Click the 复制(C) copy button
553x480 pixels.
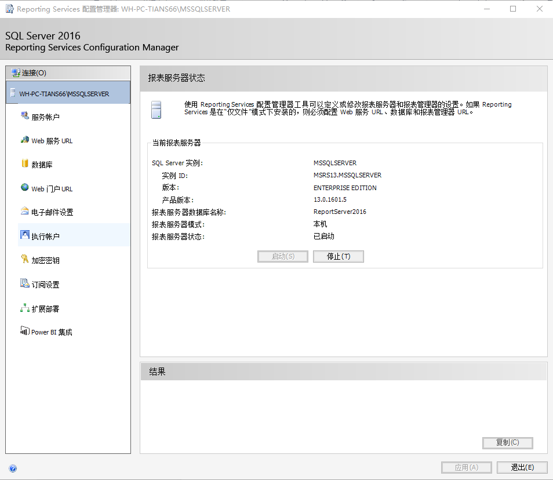(507, 443)
